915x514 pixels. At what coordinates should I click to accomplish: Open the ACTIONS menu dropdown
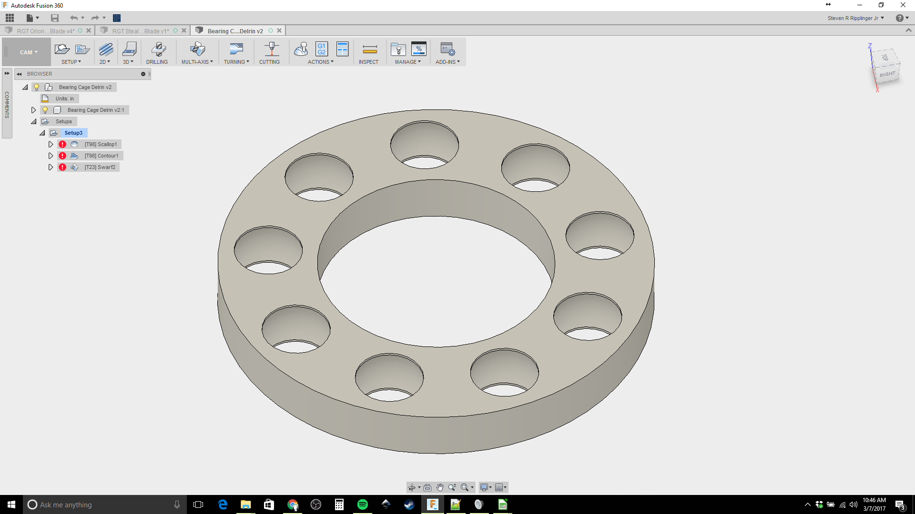(x=320, y=62)
